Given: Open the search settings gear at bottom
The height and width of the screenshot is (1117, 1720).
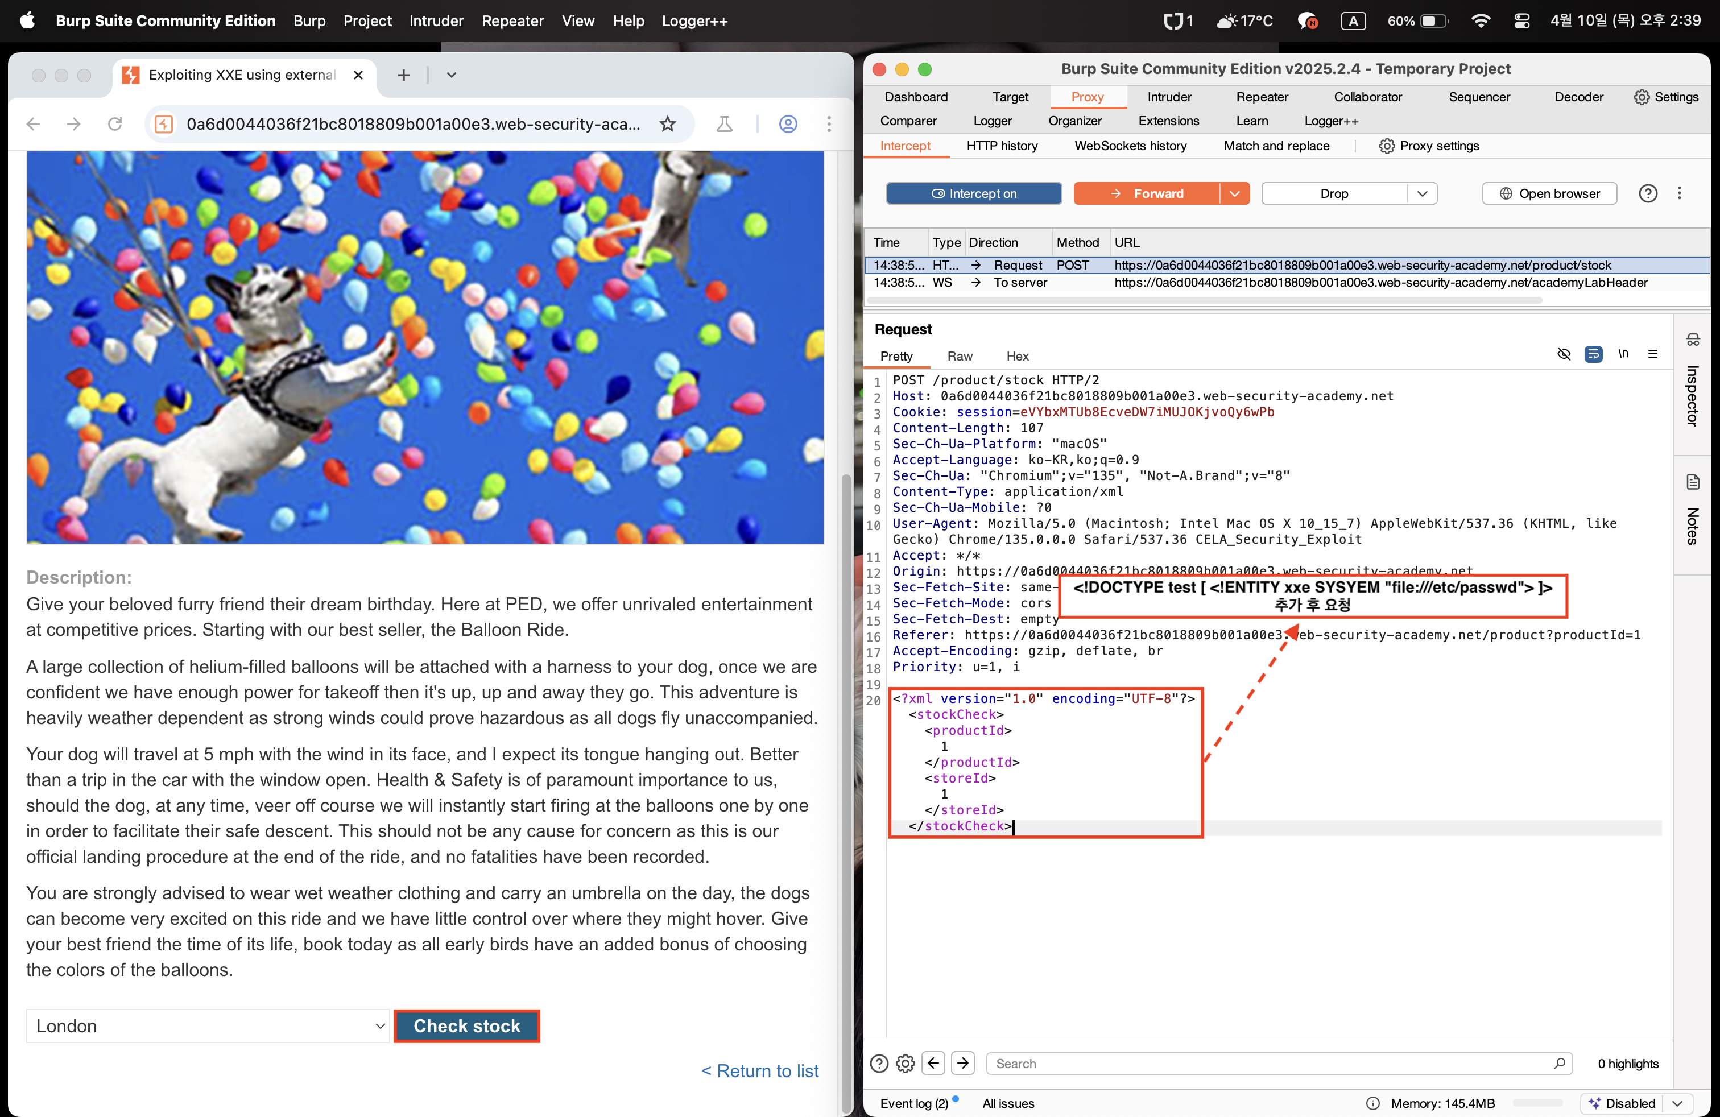Looking at the screenshot, I should 905,1064.
